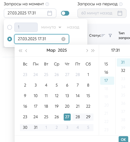Select March 28 in the calendar
Viewport: 130px width, 142px height.
coord(78,117)
